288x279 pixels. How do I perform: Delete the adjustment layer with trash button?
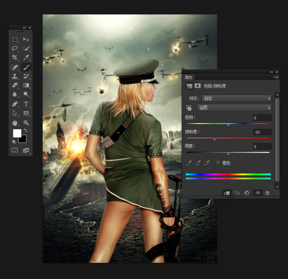coord(268,193)
